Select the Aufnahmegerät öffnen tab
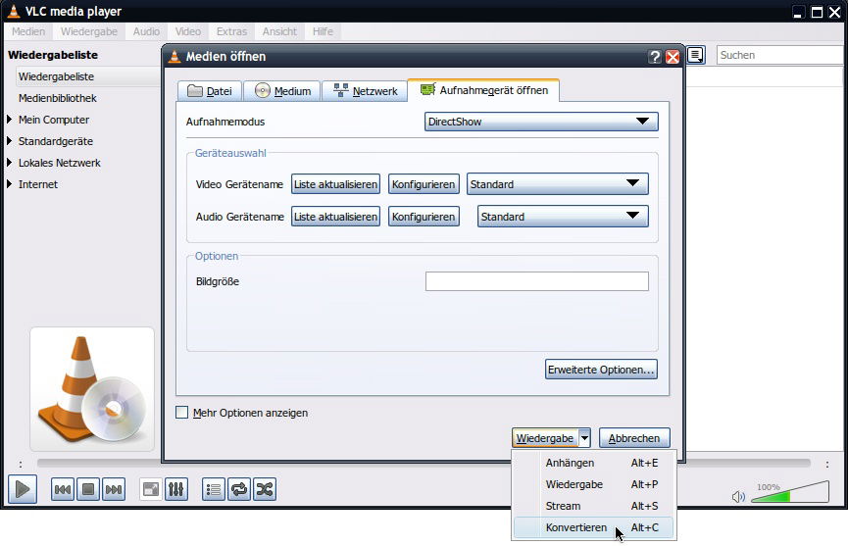Viewport: 848px width, 546px height. pos(484,90)
